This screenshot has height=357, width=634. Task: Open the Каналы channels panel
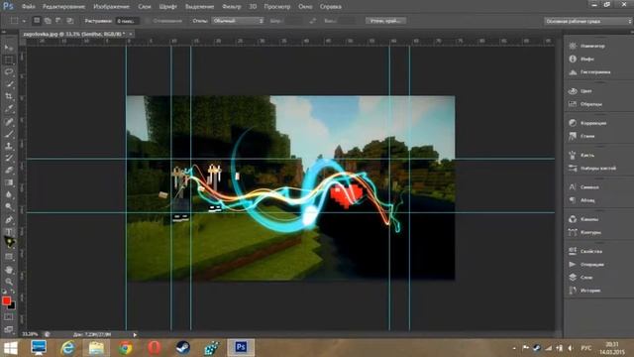point(583,219)
